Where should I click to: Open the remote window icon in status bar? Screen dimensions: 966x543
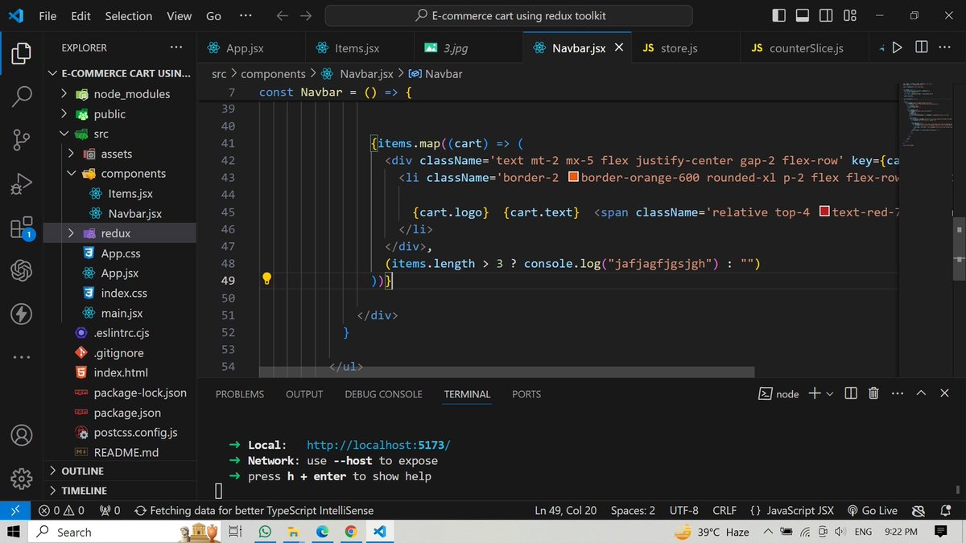coord(14,510)
